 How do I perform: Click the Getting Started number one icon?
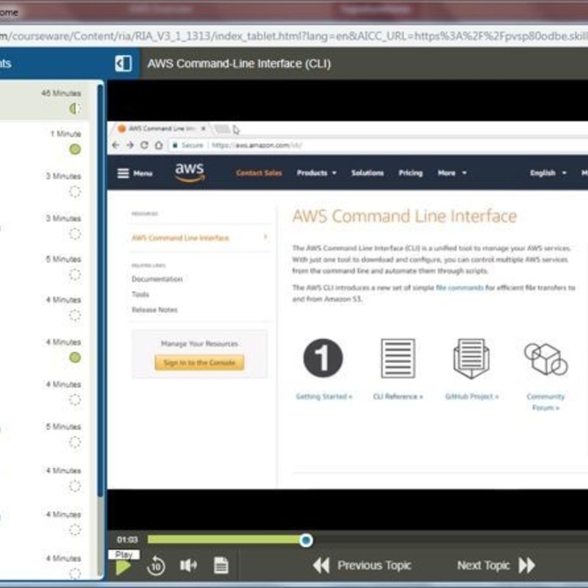tap(323, 358)
